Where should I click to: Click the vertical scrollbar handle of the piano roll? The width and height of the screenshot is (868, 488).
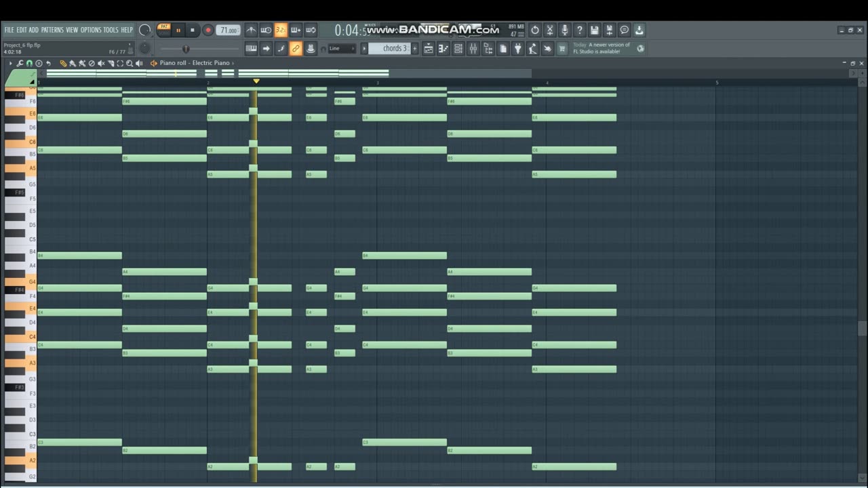863,328
